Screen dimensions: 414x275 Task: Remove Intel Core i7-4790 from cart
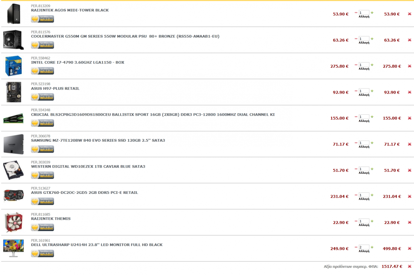[x=410, y=66]
